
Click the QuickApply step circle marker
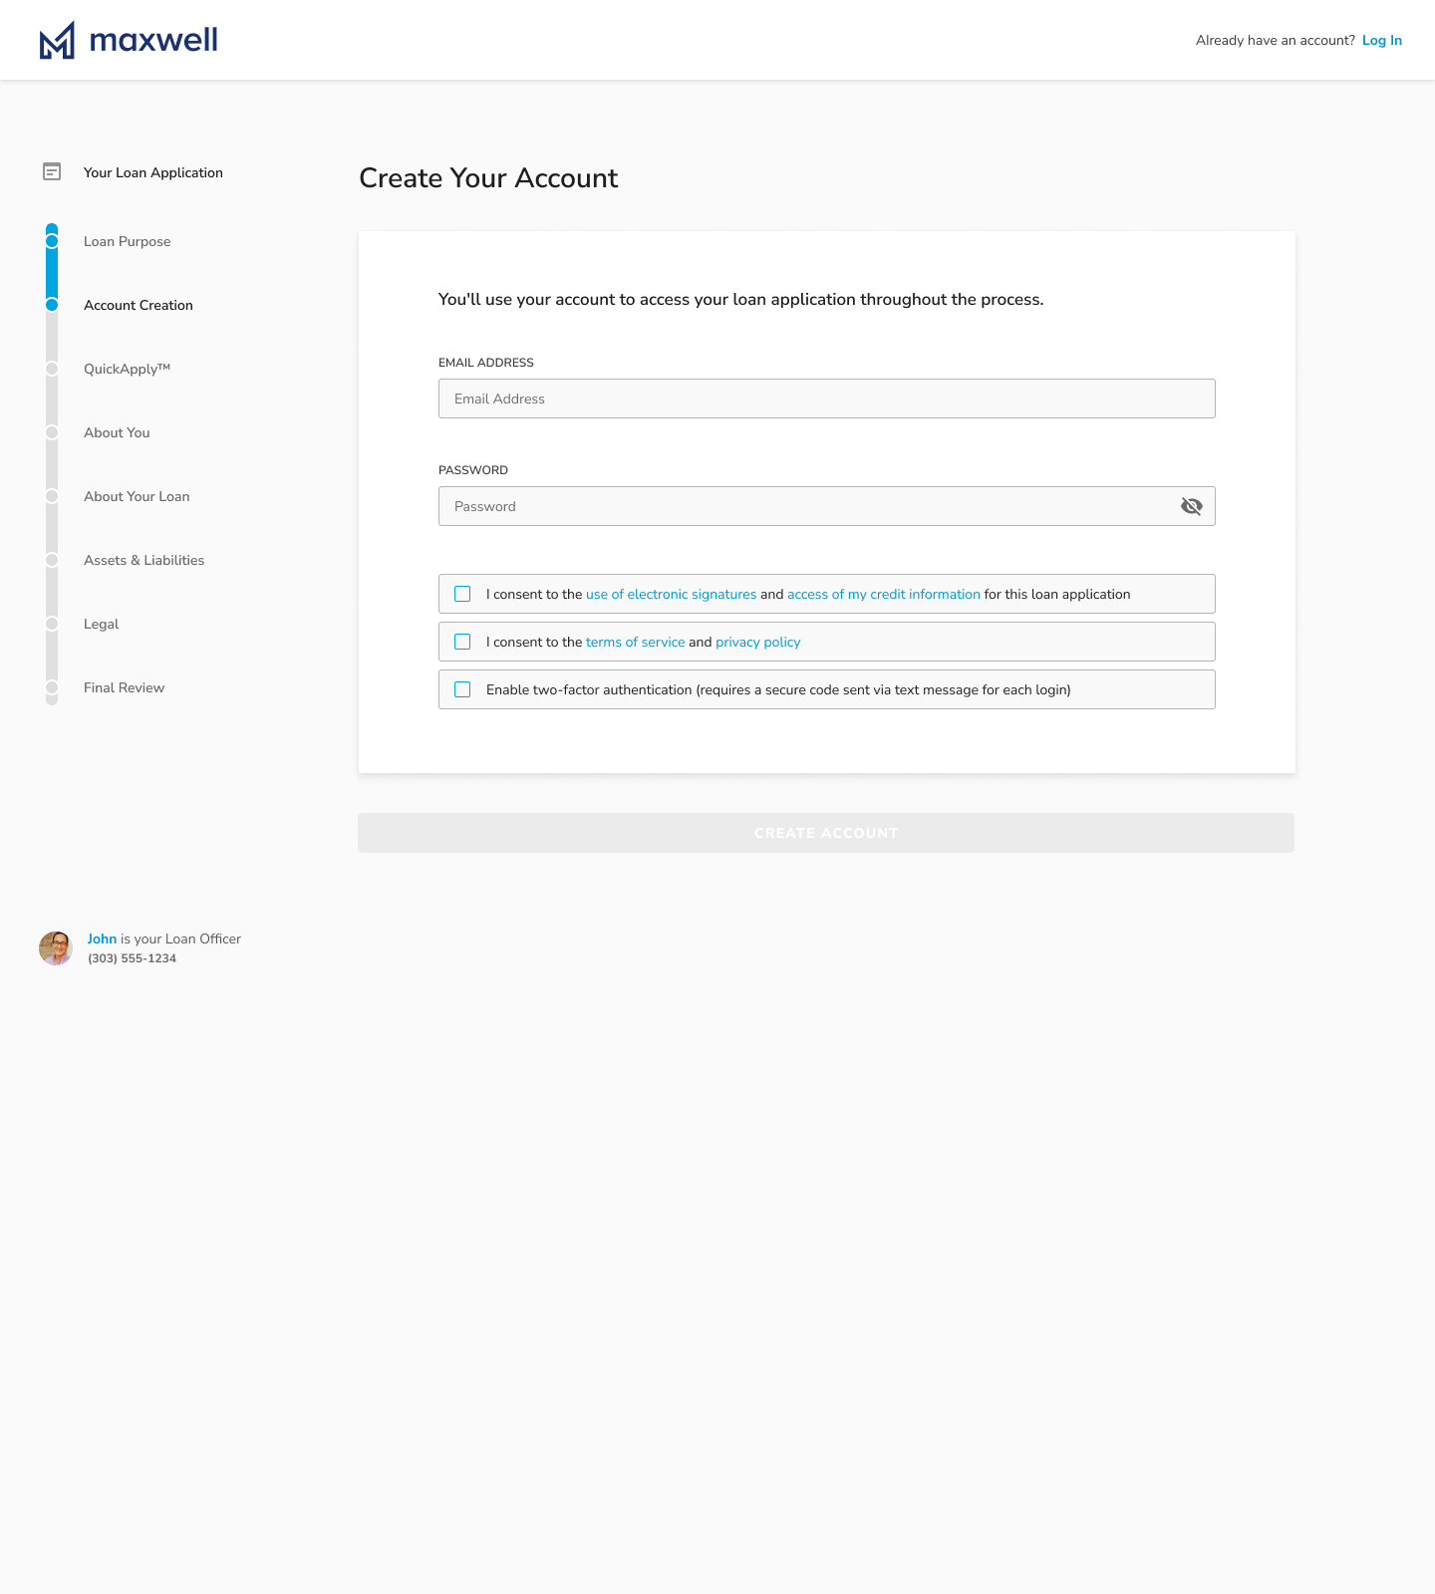(x=52, y=369)
